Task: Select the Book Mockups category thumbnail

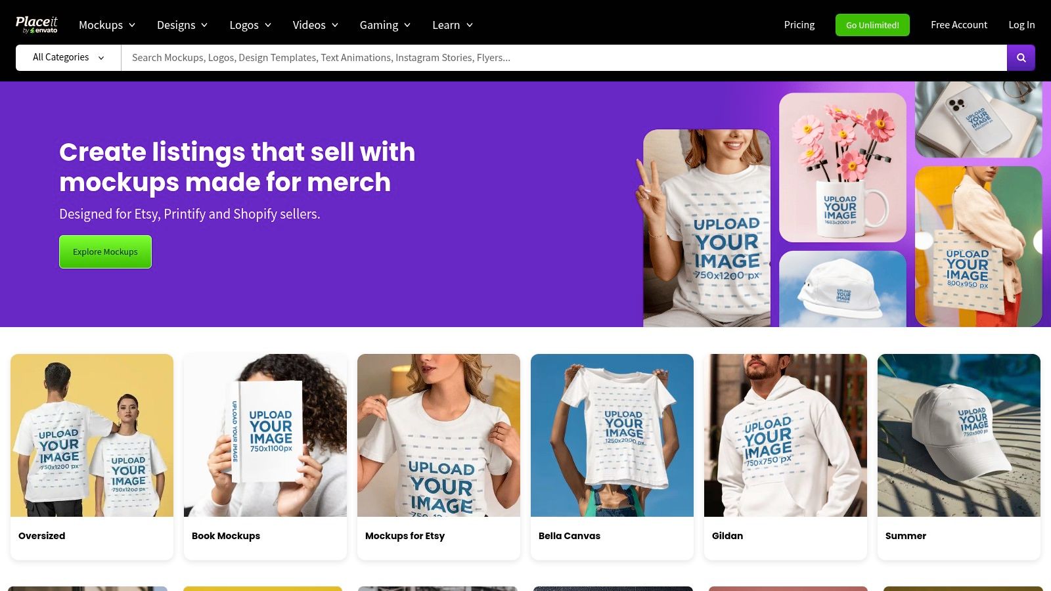Action: [265, 436]
